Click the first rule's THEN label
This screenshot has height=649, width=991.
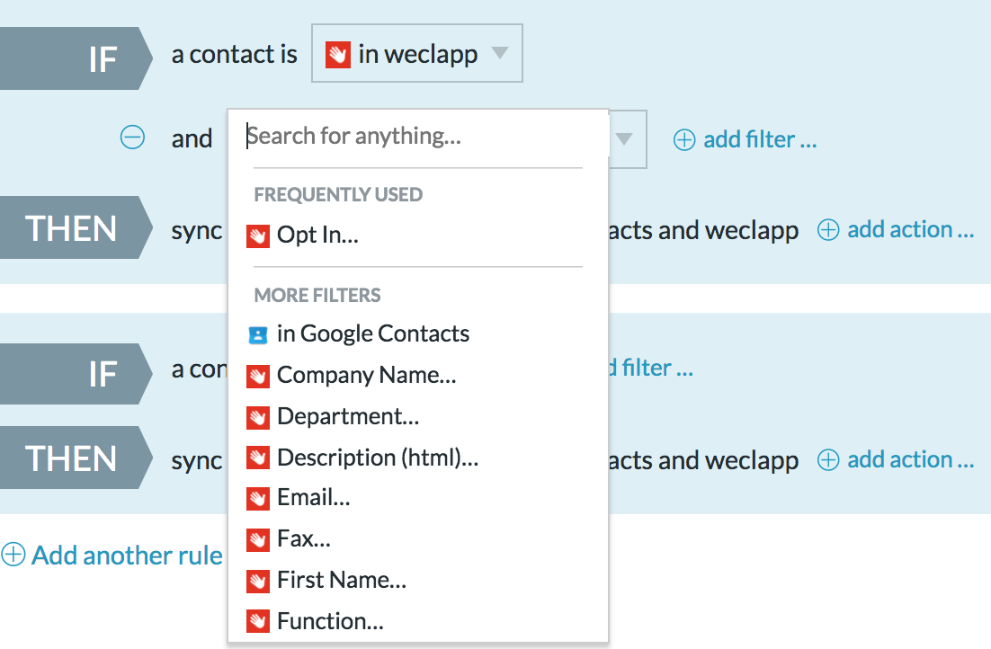coord(76,227)
